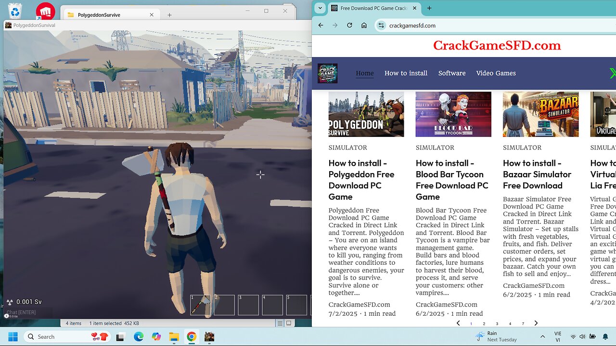
Task: Go to carousel page 4
Action: (510, 324)
